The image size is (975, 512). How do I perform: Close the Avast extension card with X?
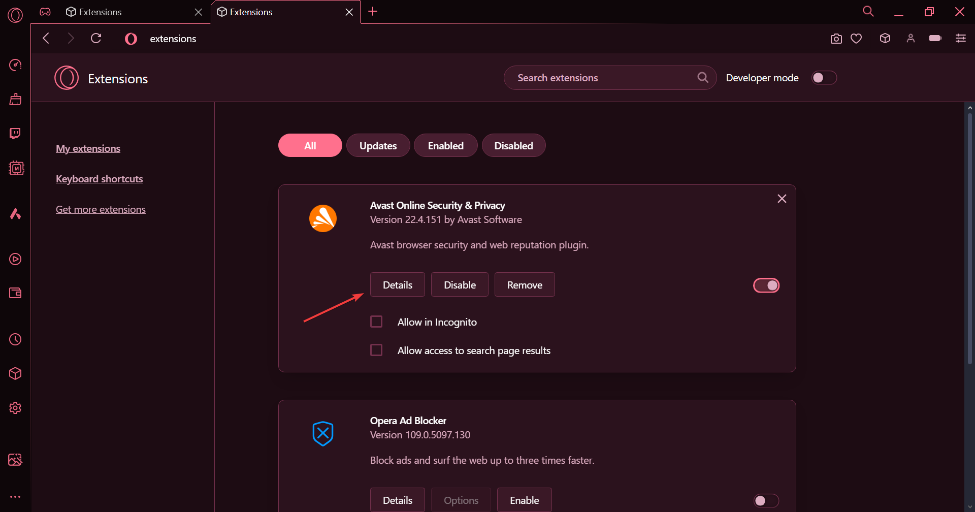782,199
